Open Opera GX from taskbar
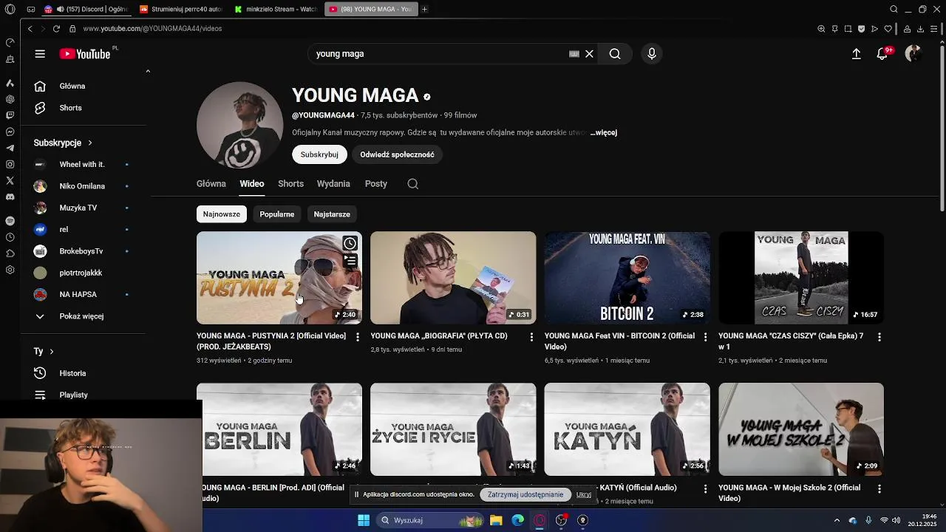 click(x=540, y=520)
